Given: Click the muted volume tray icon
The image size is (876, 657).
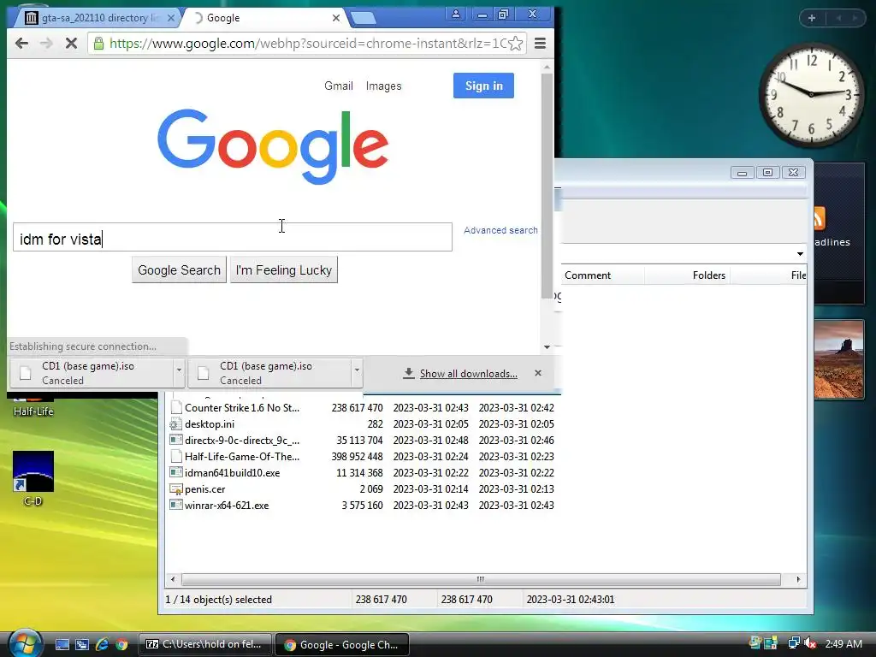Looking at the screenshot, I should click(810, 643).
